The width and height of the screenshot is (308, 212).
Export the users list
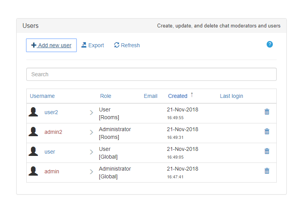point(93,45)
